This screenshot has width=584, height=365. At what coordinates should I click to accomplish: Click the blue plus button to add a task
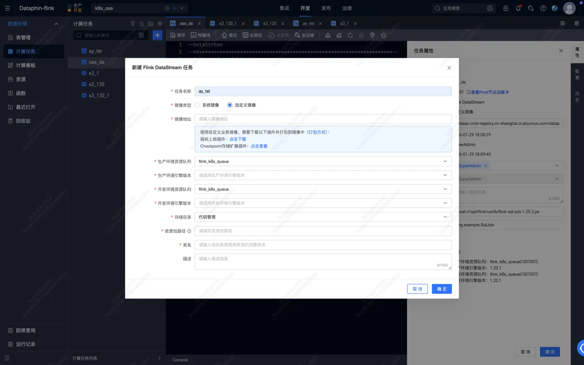coord(157,35)
